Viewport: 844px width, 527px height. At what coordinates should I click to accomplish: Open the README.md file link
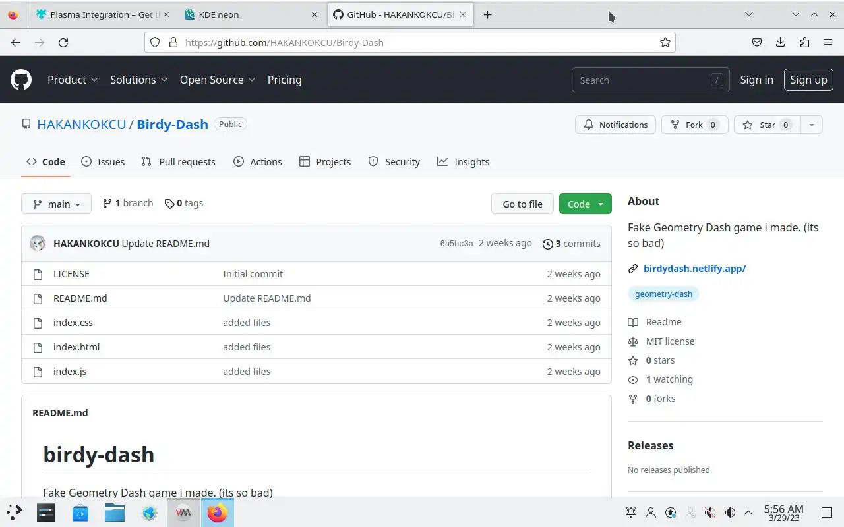click(x=80, y=298)
